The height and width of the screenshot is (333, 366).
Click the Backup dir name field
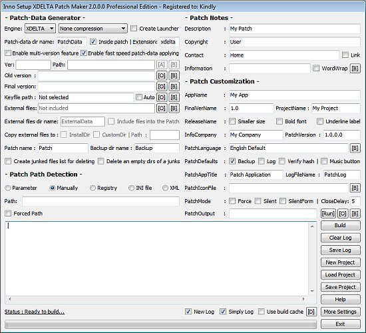click(157, 148)
